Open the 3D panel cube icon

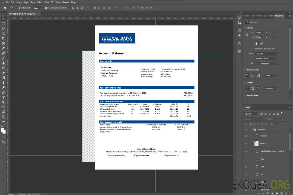(239, 51)
